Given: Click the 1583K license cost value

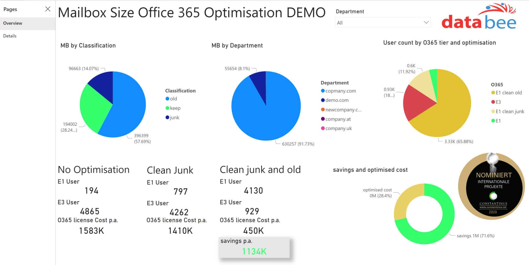Looking at the screenshot, I should 92,231.
